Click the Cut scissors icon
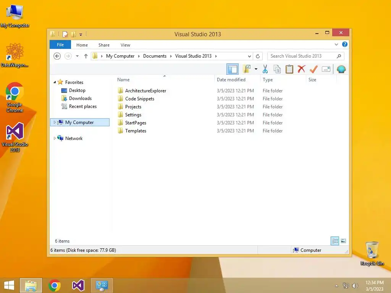Viewport: 391px width, 293px height. point(265,69)
